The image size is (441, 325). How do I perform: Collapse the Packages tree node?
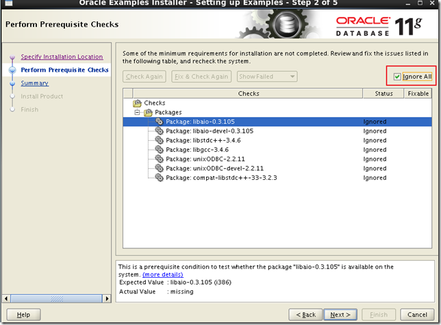coord(137,112)
